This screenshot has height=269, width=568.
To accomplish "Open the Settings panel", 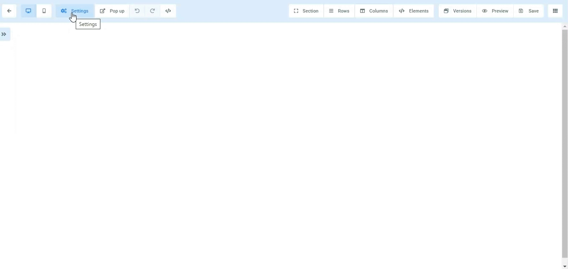I will pyautogui.click(x=75, y=11).
